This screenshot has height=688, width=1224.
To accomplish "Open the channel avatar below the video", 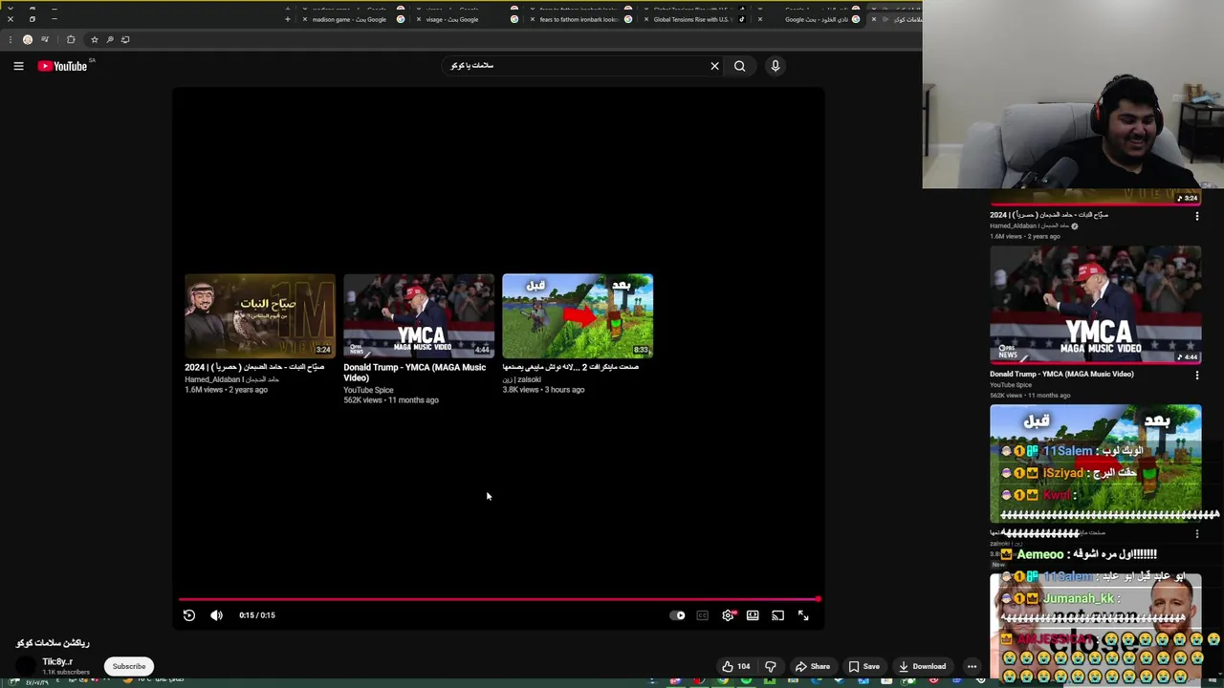I will click(26, 665).
